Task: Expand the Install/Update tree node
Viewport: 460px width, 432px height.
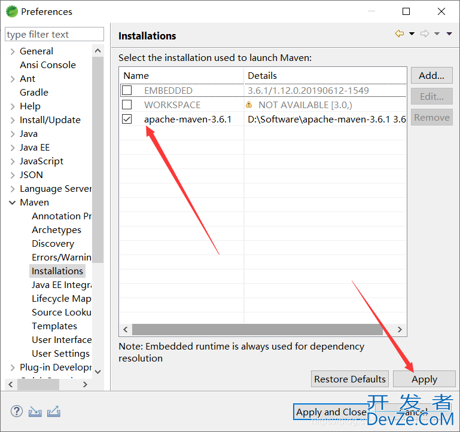Action: point(13,120)
